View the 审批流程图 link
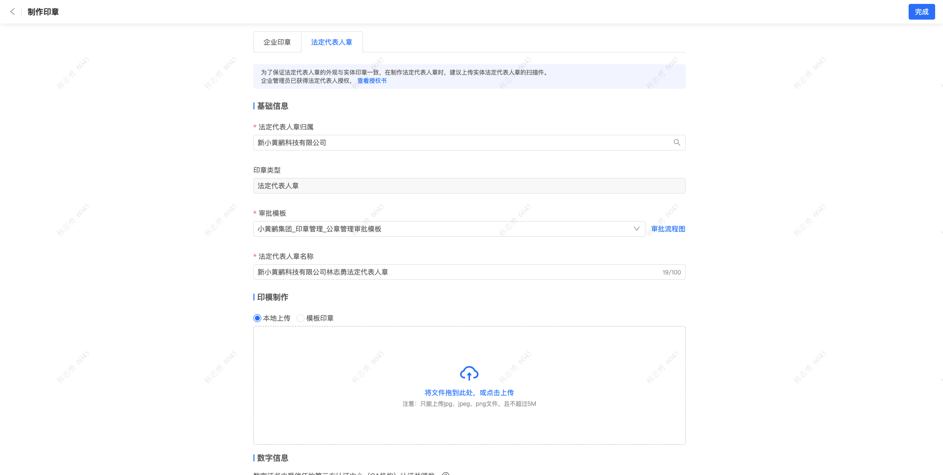Screen dimensions: 943x475 [668, 229]
